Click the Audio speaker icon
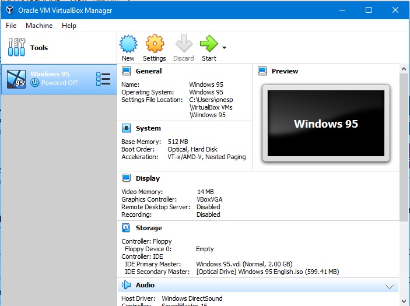This screenshot has width=410, height=306. (127, 285)
